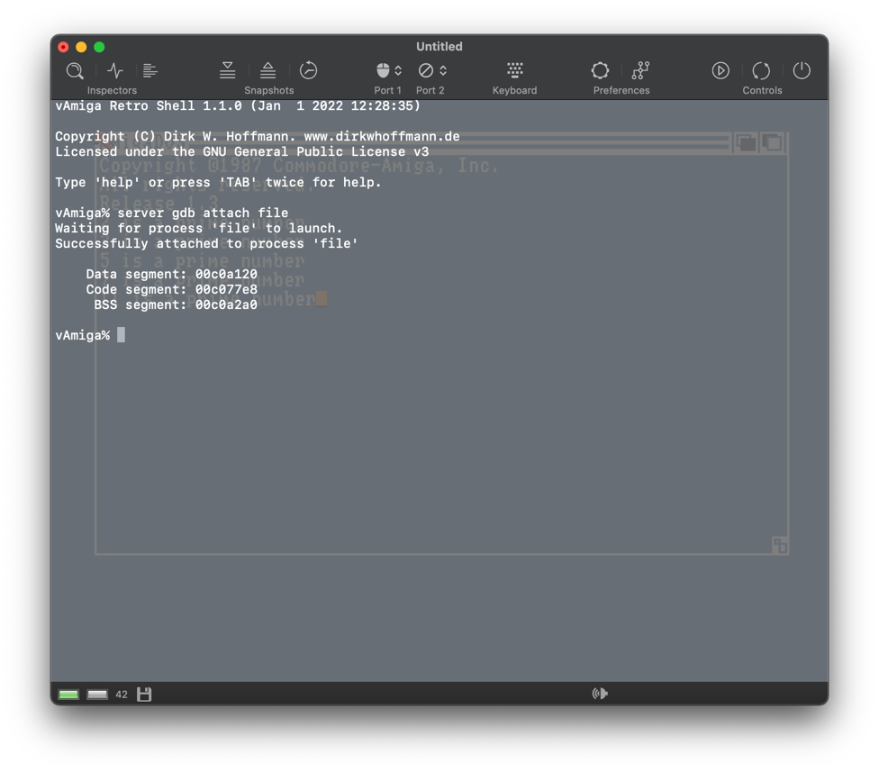Click the Untitled window title
The height and width of the screenshot is (772, 879).
coord(439,47)
